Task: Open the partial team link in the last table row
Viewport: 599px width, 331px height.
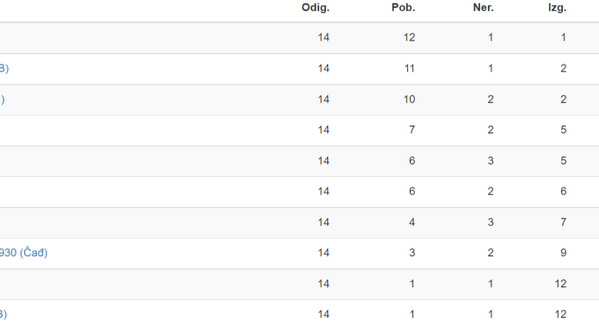Action: (3, 314)
